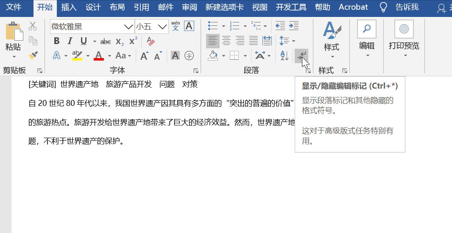This screenshot has height=233, width=452.
Task: Justify text alignment
Action: [254, 41]
